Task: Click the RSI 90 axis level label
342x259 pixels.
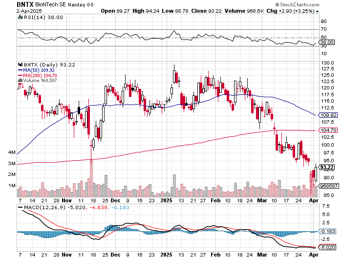Action: 323,22
